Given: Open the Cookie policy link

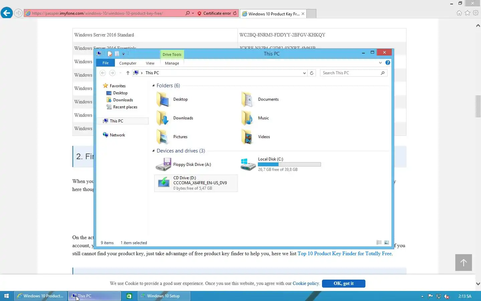Looking at the screenshot, I should pos(306,283).
